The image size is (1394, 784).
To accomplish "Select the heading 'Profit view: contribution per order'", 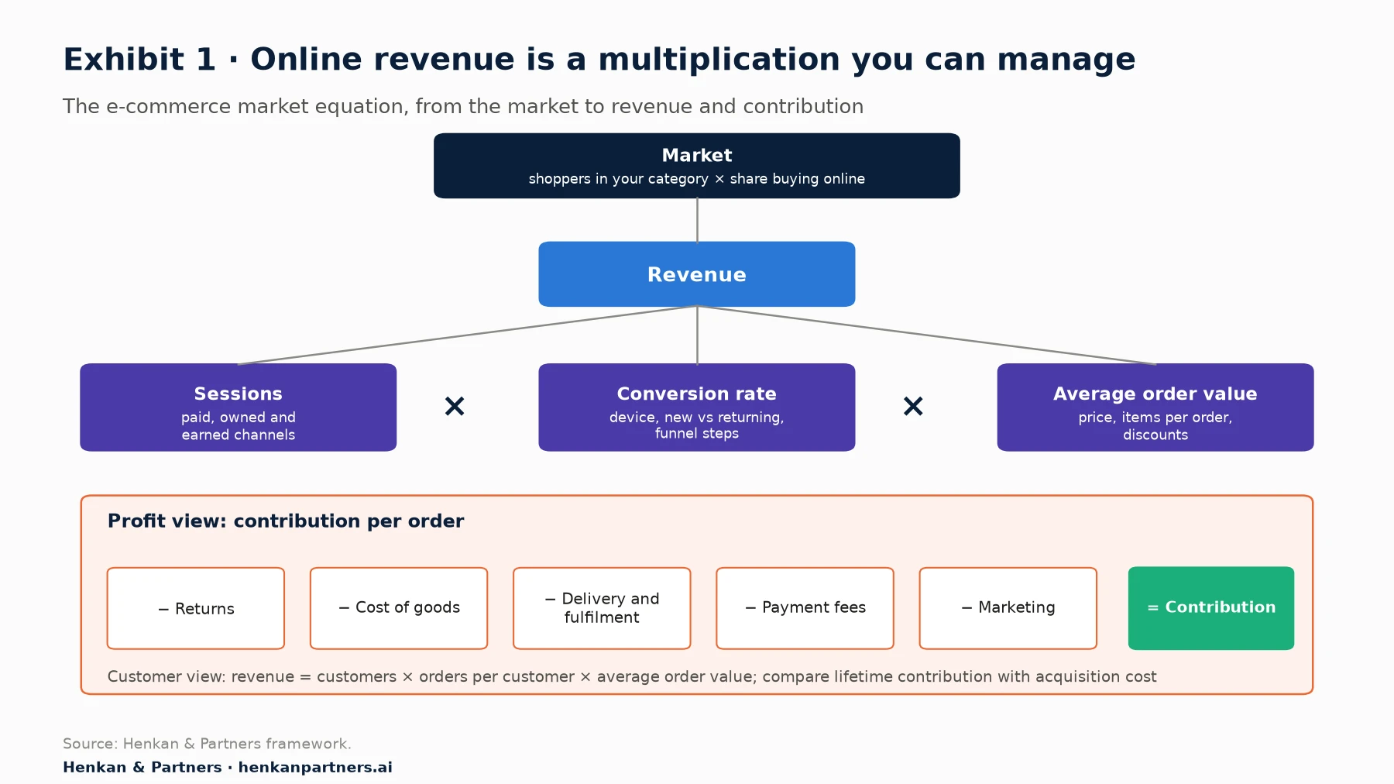I will tap(286, 521).
